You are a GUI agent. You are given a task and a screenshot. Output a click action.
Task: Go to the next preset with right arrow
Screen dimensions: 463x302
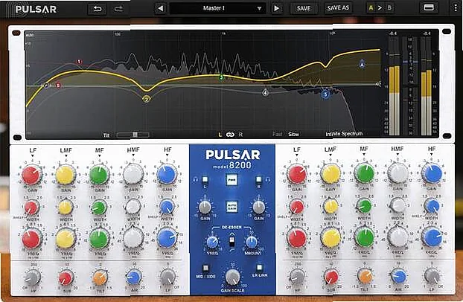coord(276,8)
